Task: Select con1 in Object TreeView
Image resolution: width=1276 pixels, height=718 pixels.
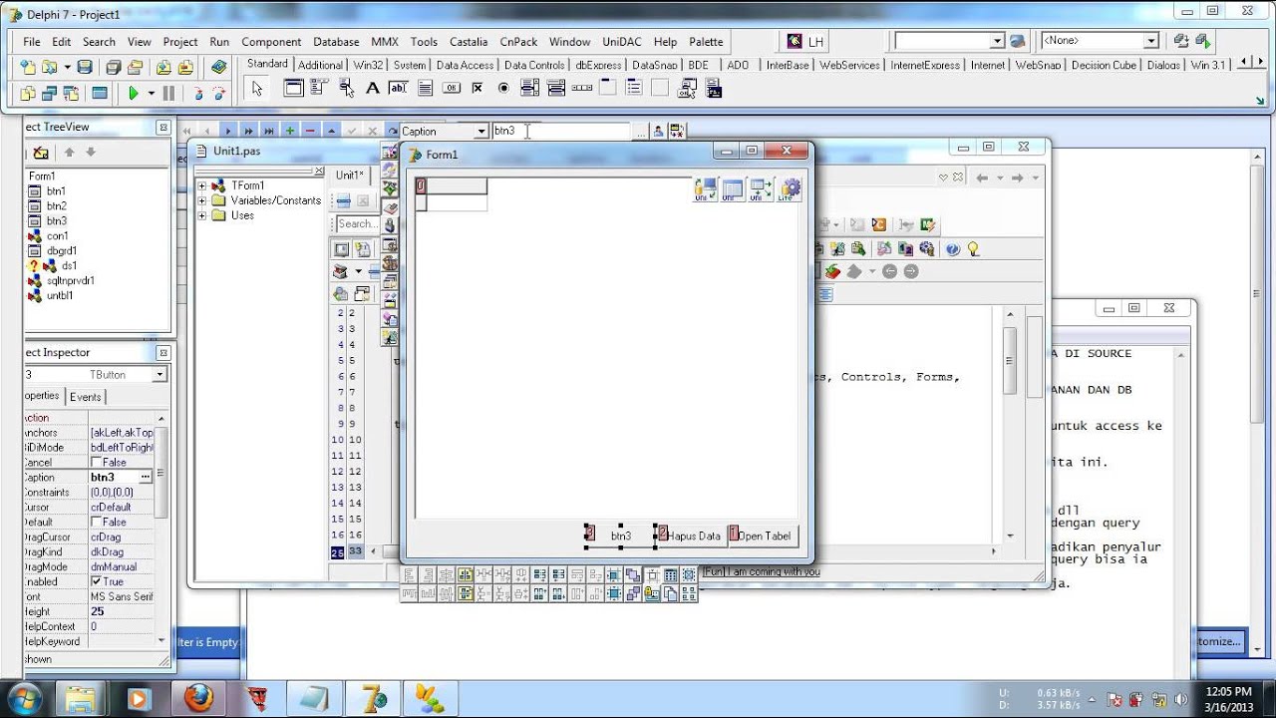Action: pyautogui.click(x=57, y=236)
